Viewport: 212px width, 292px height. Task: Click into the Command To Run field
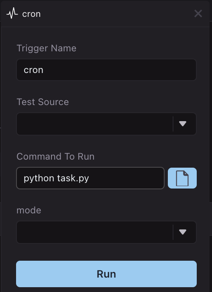coord(90,178)
